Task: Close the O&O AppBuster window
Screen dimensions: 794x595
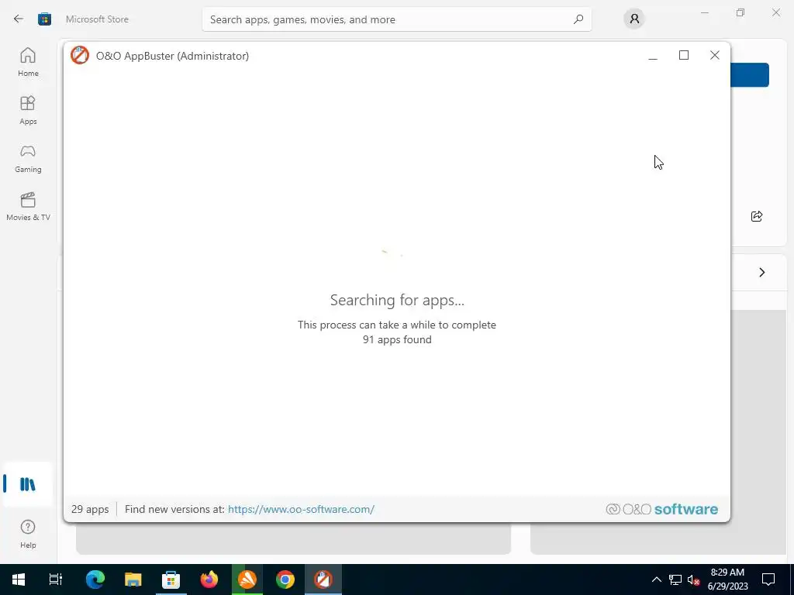Action: click(x=714, y=55)
